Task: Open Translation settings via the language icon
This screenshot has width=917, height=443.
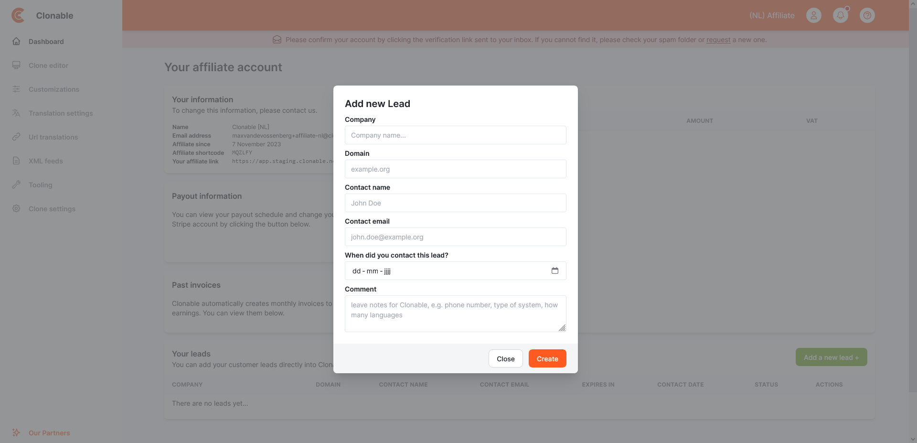Action: point(16,113)
